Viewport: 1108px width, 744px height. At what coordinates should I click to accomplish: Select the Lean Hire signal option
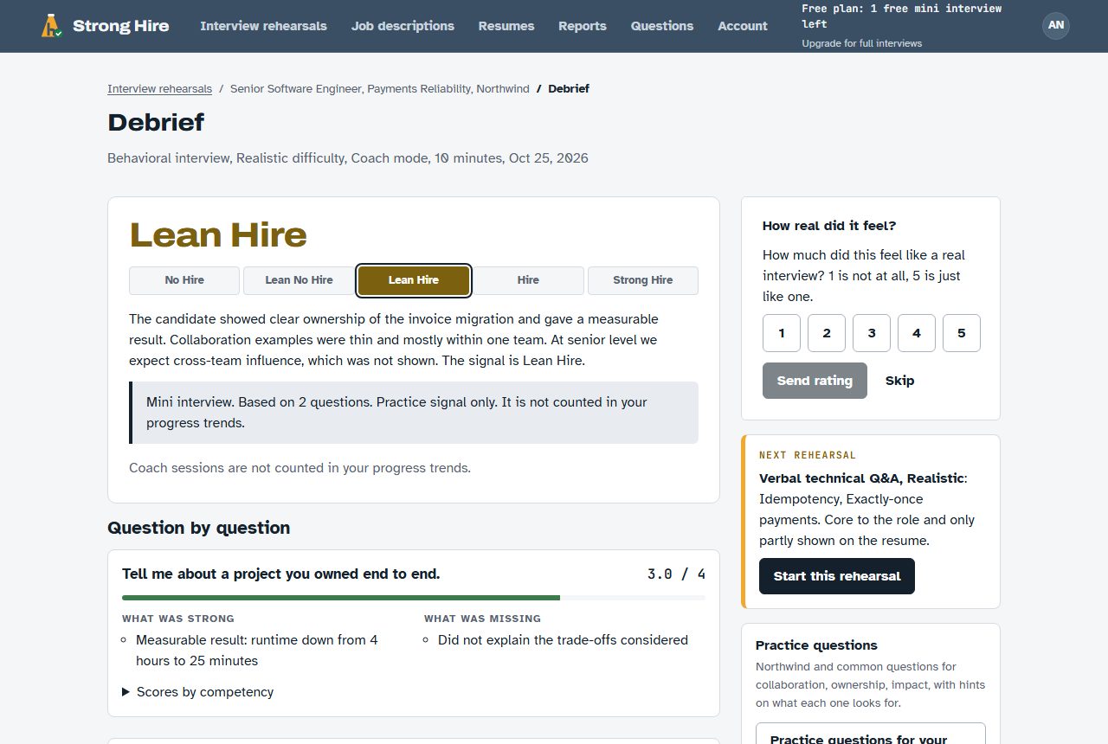pyautogui.click(x=414, y=280)
